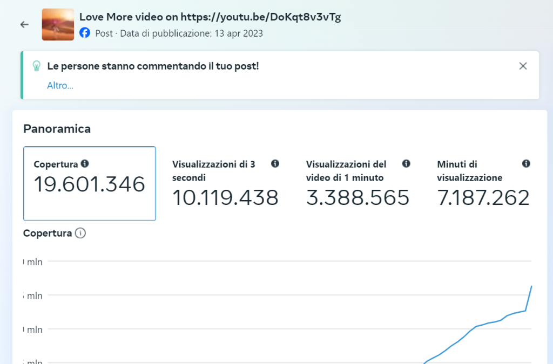Viewport: 553px width, 364px height.
Task: Show info for Visualizzazioni di 3 secondi
Action: 275,163
